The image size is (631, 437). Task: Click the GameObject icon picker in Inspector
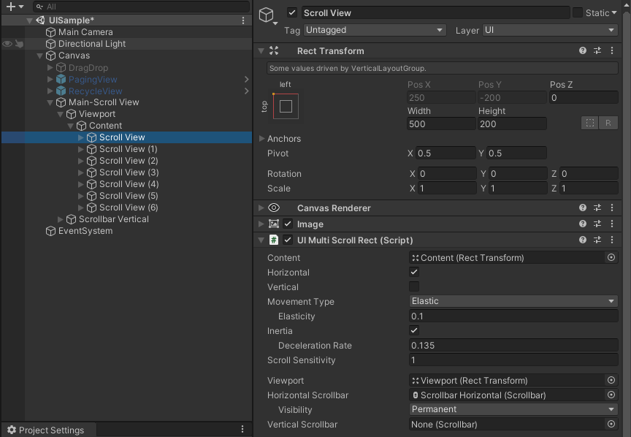pyautogui.click(x=267, y=15)
